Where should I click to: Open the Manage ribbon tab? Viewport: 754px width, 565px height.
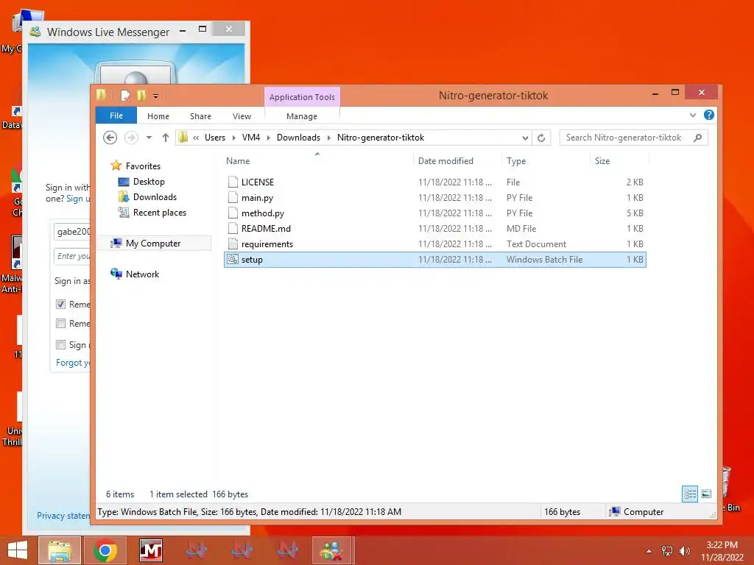coord(302,116)
